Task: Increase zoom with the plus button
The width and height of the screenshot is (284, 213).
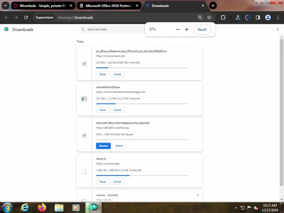Action: click(x=187, y=29)
